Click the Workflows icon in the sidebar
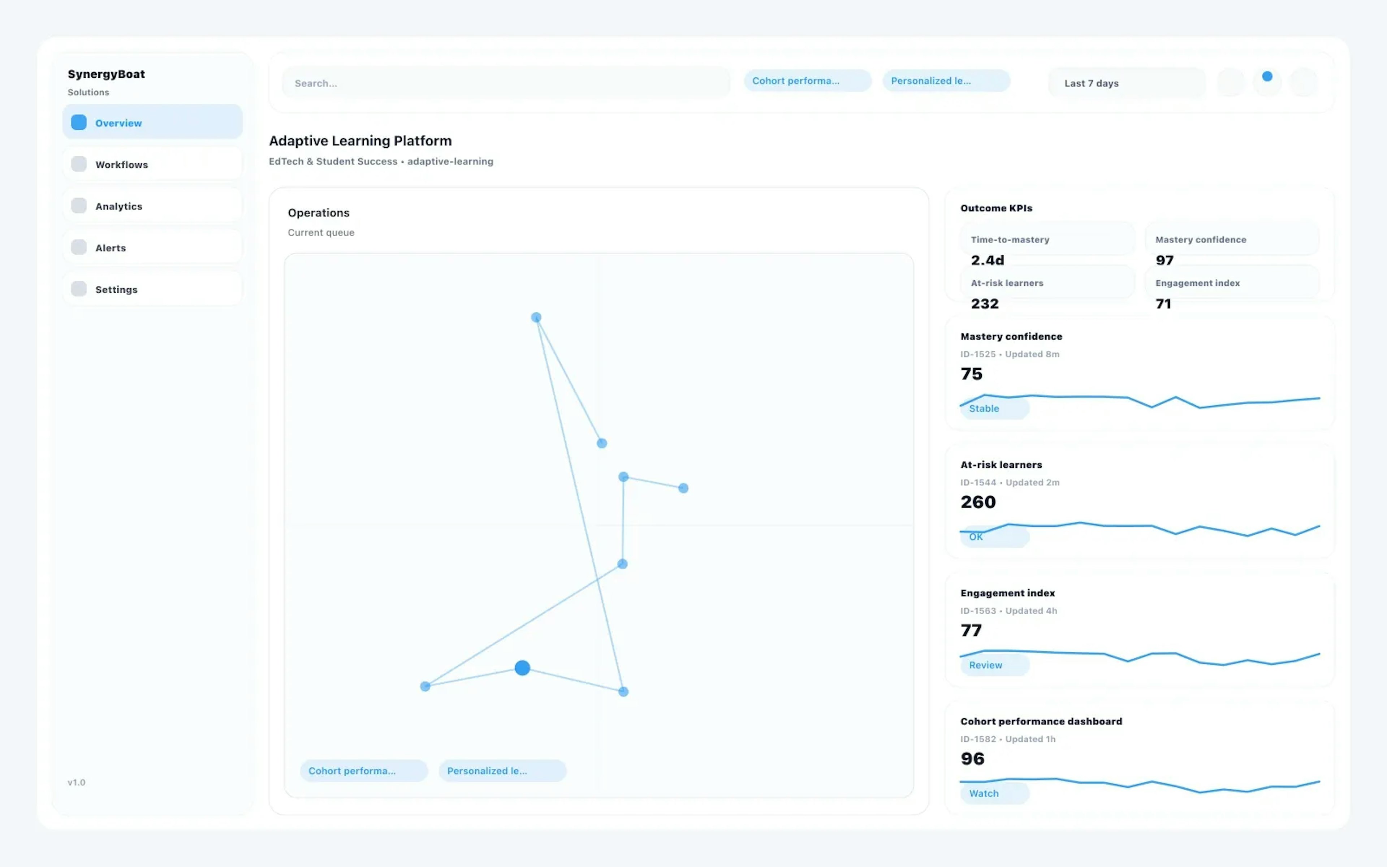 click(x=78, y=163)
